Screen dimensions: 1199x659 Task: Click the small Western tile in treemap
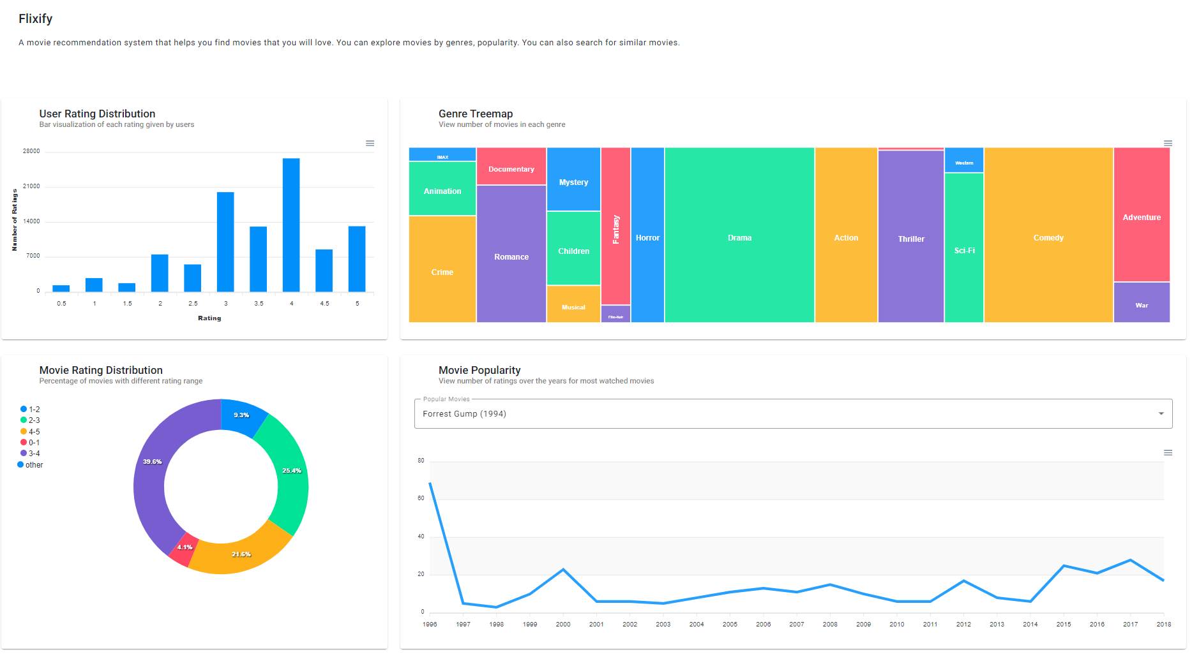(964, 161)
